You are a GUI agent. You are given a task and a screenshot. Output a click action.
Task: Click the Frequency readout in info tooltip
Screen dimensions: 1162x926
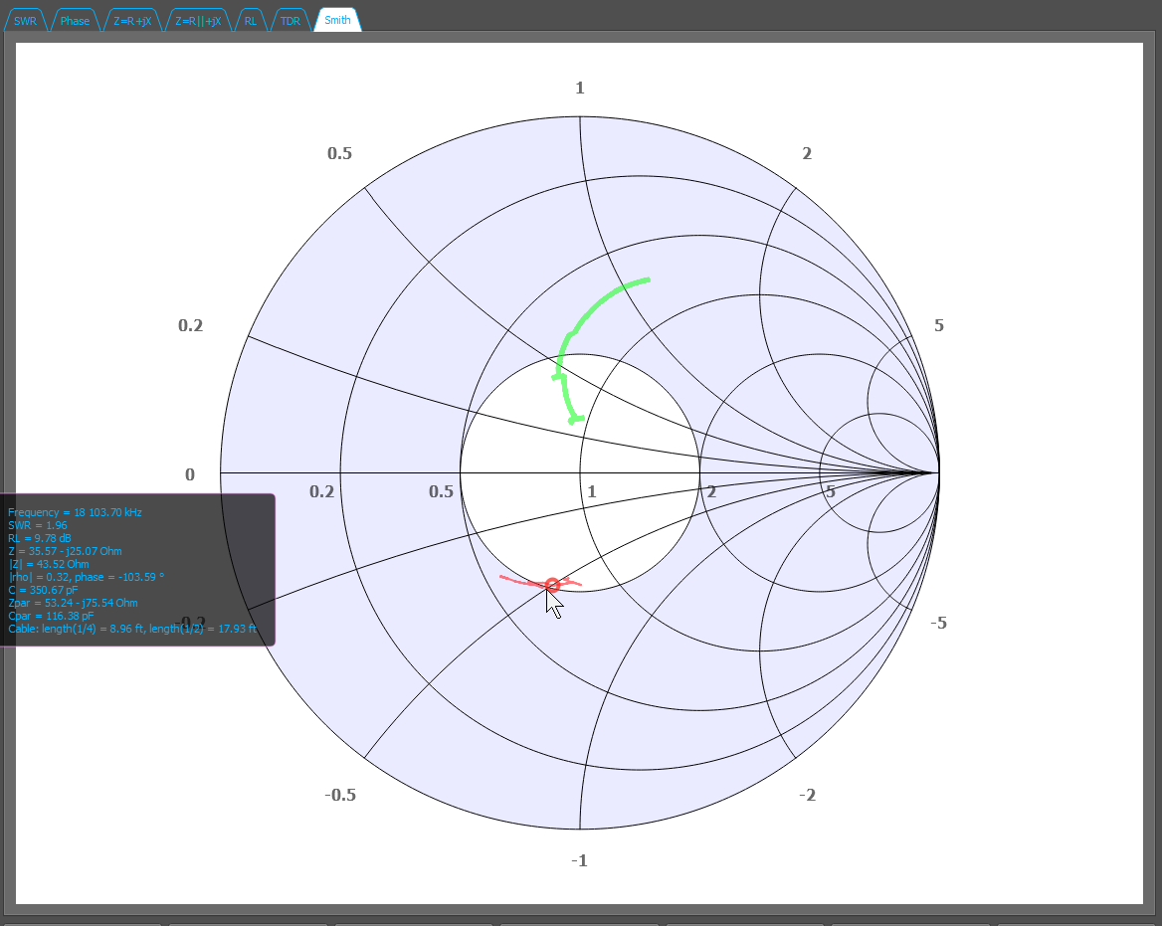pyautogui.click(x=75, y=512)
